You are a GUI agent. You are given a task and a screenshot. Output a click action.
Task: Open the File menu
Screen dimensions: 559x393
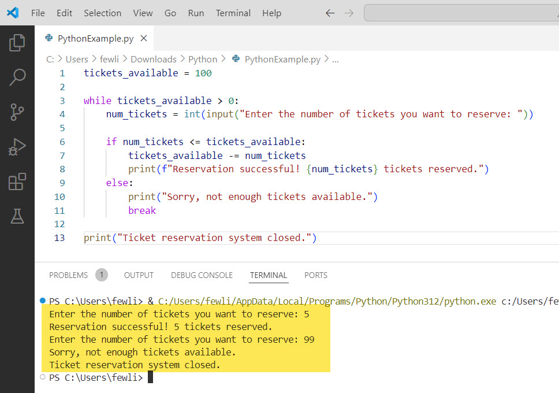pyautogui.click(x=38, y=13)
